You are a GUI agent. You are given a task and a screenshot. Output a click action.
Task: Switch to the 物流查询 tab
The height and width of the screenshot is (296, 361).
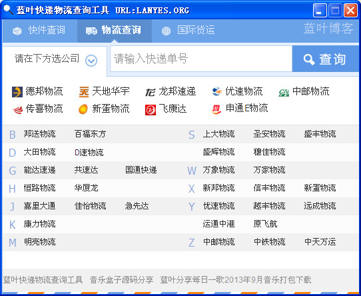114,30
